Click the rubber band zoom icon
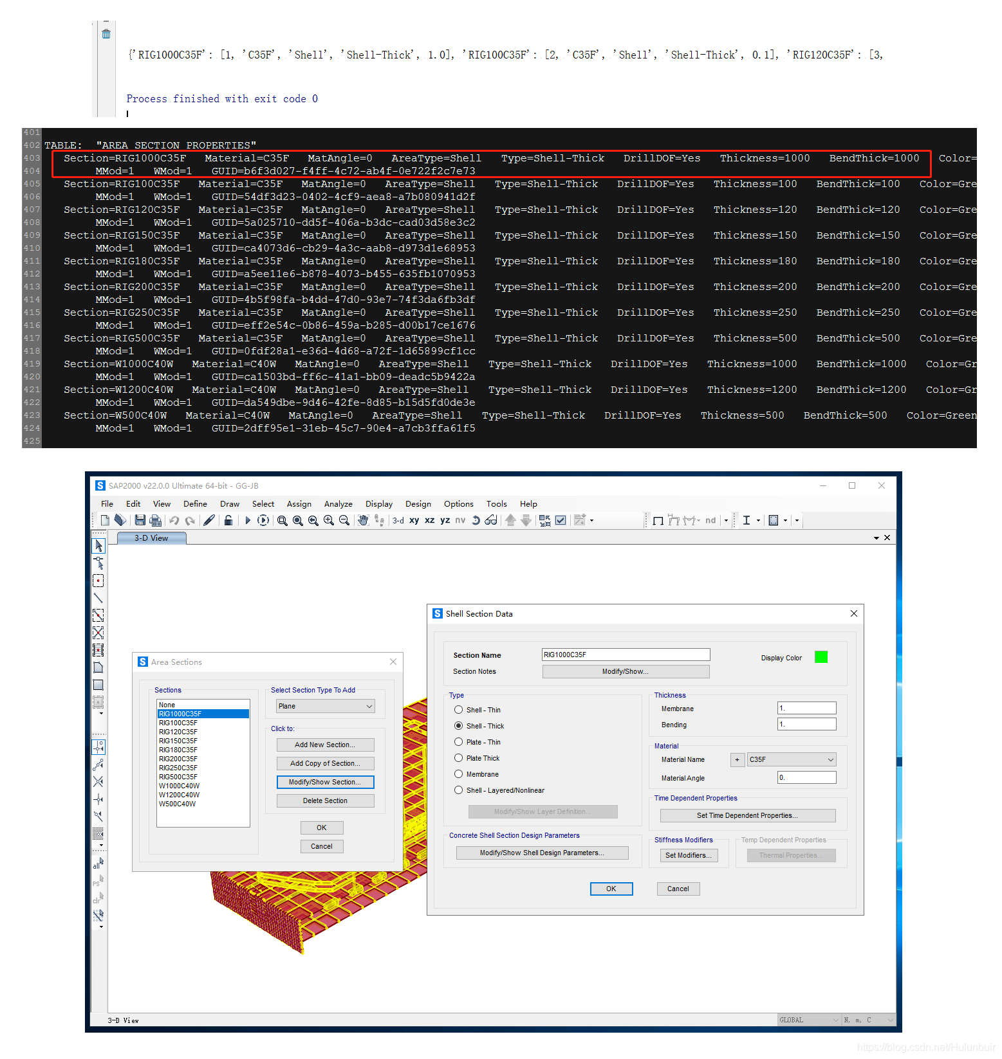 pos(282,520)
